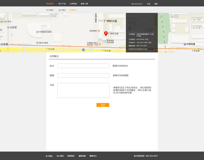Viewport: 204px width, 160px height.
Task: Click the 官方咨询电话 400-656-0927 footer text
Action: (146, 156)
